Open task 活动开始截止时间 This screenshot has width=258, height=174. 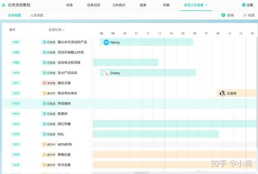pyautogui.click(x=71, y=52)
